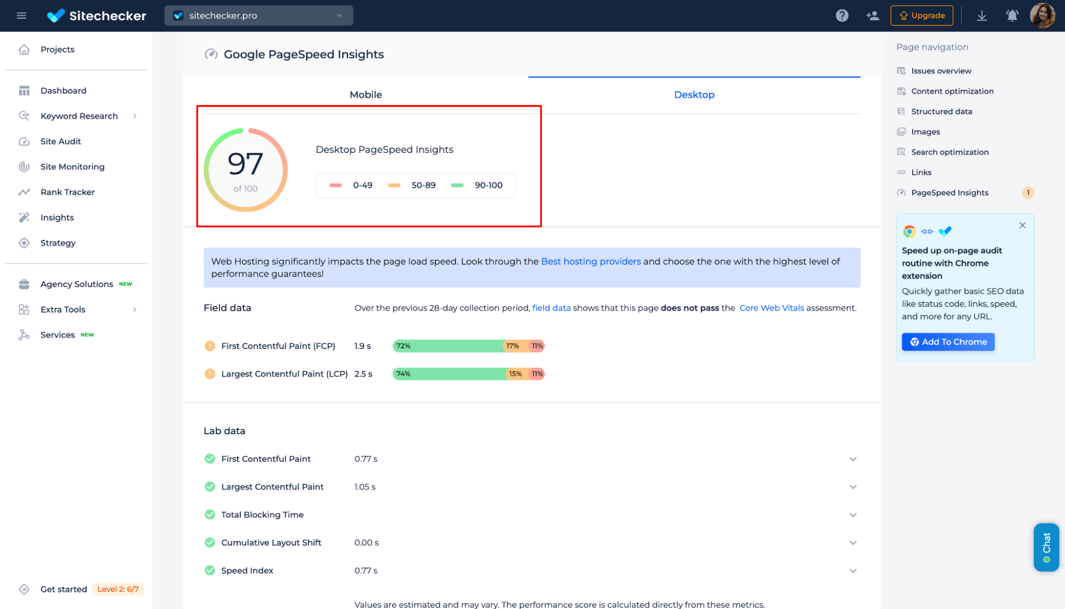Click the FCP 17% orange bar segment

coord(515,346)
